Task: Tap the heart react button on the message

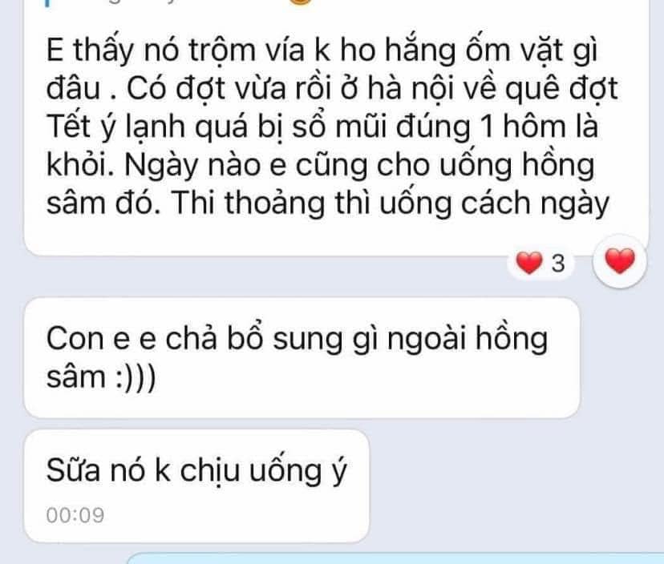Action: pyautogui.click(x=620, y=261)
